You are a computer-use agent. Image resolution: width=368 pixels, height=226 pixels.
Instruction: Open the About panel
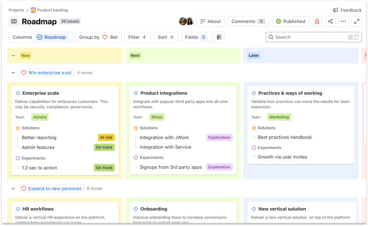click(210, 21)
